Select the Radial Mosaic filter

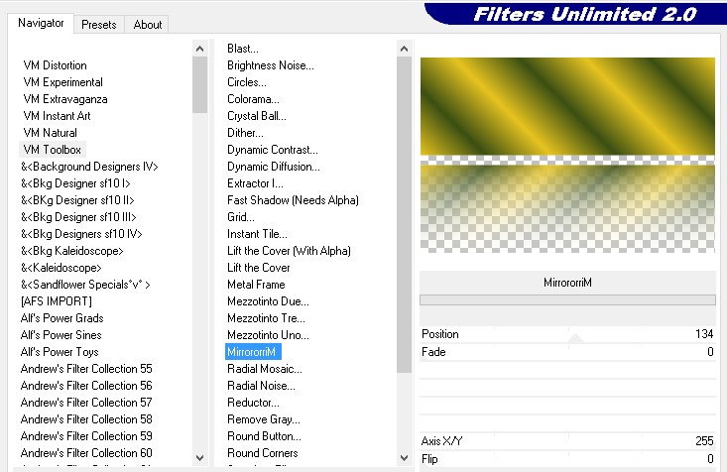coord(264,369)
